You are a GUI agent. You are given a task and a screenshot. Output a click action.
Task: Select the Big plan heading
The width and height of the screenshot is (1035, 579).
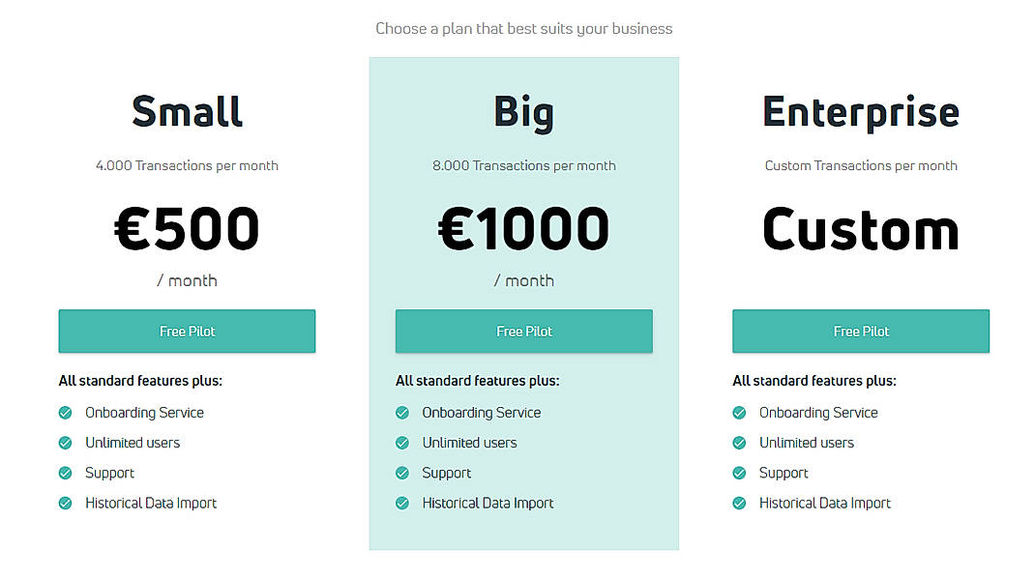click(523, 111)
